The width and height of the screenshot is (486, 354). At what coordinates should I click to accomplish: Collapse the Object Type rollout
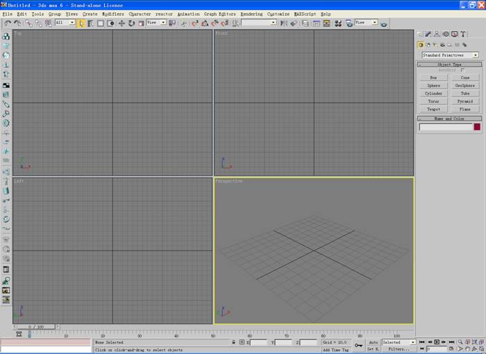click(449, 64)
